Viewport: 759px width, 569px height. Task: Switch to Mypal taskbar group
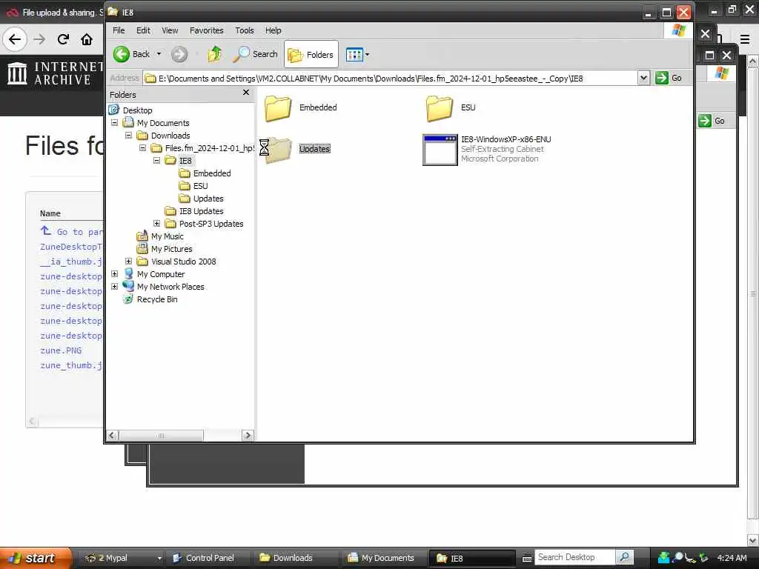pos(123,558)
